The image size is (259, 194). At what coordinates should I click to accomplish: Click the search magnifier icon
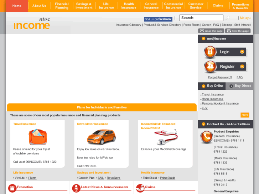(228, 18)
